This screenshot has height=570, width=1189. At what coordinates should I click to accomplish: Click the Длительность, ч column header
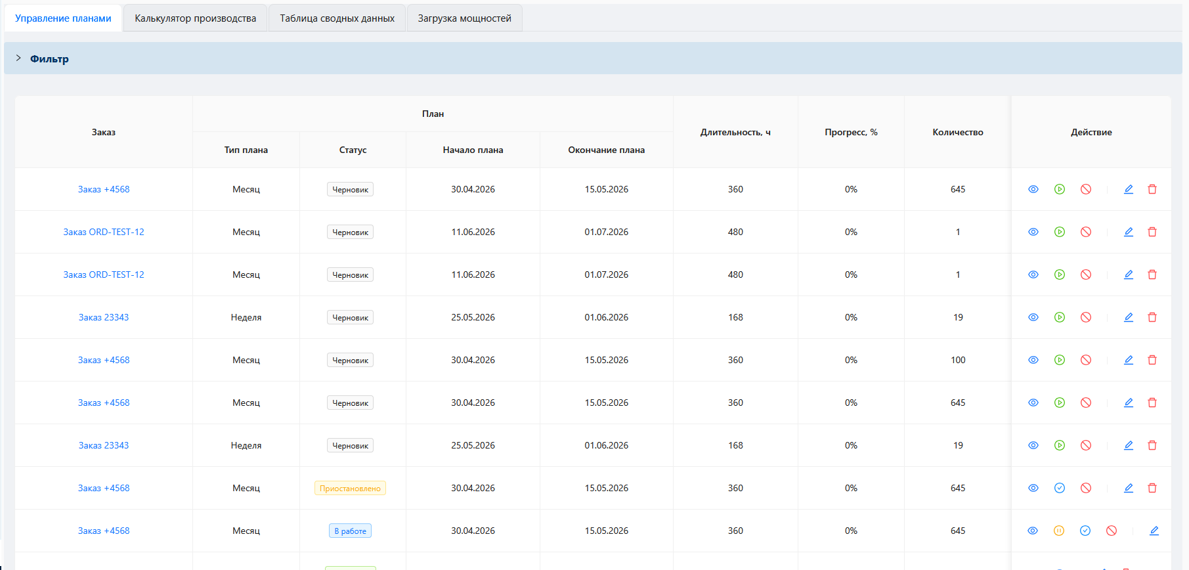pyautogui.click(x=735, y=132)
